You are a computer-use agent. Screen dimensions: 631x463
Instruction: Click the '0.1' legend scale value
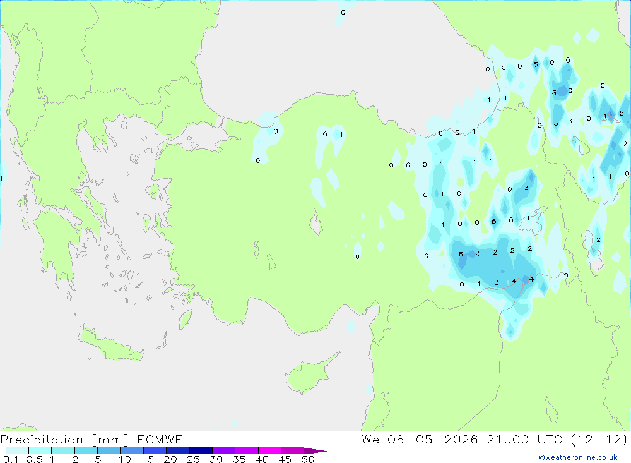point(11,459)
